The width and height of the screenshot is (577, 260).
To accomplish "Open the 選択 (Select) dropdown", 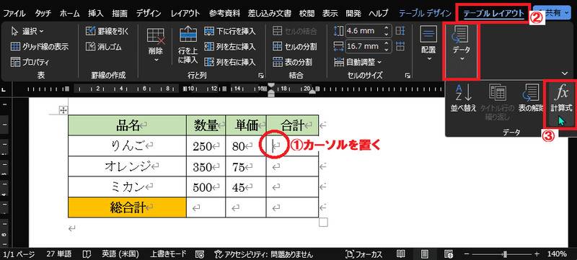I will pyautogui.click(x=27, y=32).
